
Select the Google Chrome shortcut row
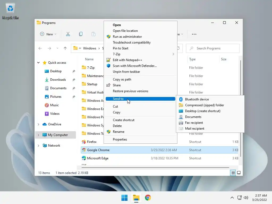[x=159, y=150]
